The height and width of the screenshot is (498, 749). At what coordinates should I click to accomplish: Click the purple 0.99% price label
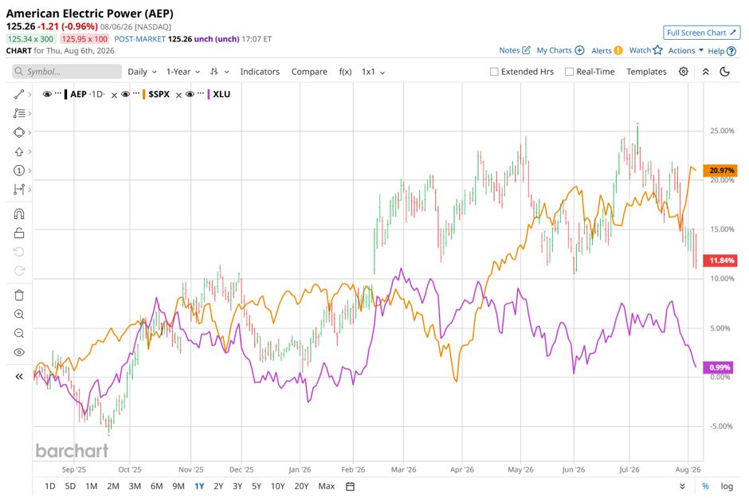pos(719,367)
